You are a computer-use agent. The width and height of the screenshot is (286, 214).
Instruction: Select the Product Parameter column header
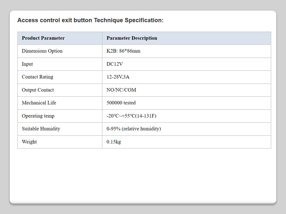click(43, 38)
